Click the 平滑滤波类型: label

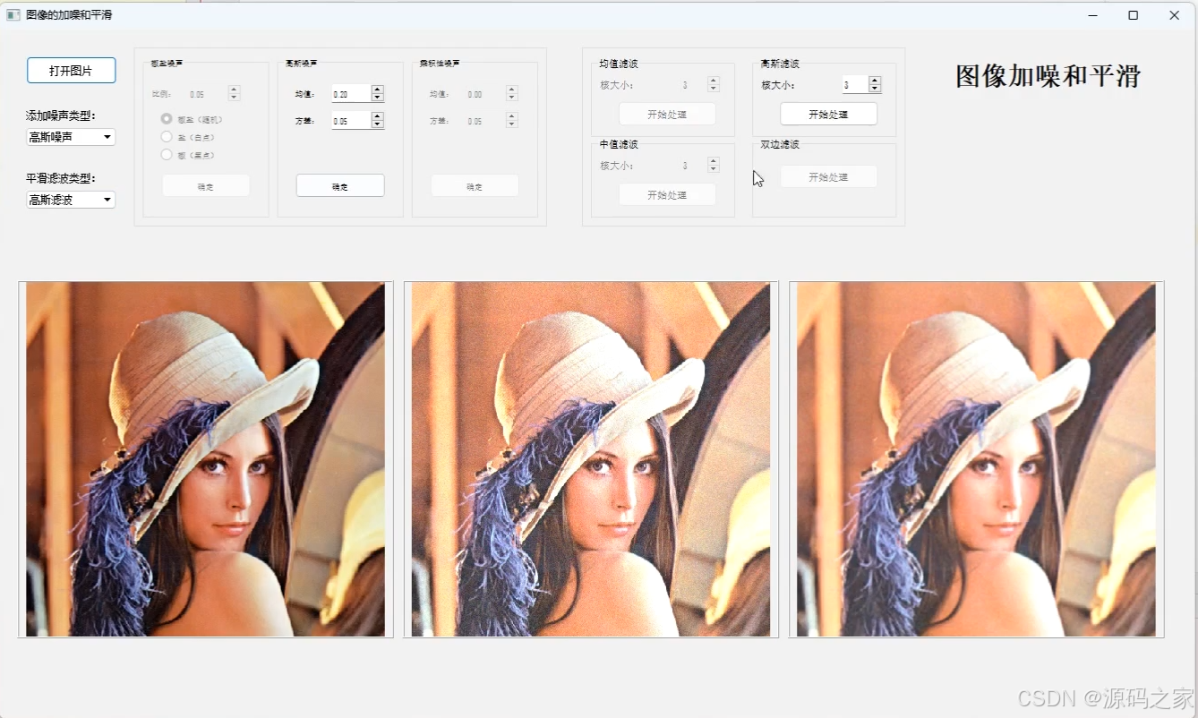[61, 178]
